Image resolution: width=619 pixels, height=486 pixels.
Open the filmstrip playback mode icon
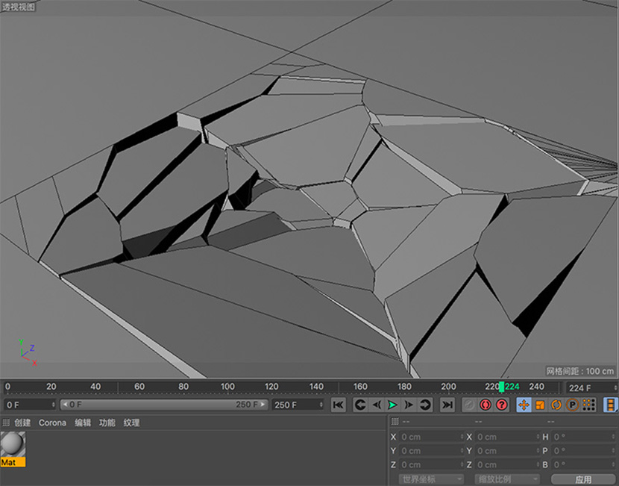tap(610, 405)
